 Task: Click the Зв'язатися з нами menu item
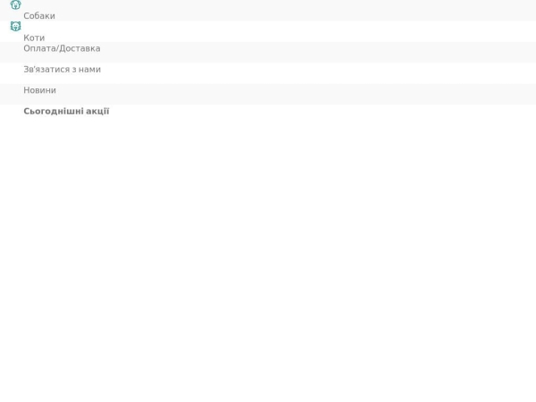[x=63, y=70]
